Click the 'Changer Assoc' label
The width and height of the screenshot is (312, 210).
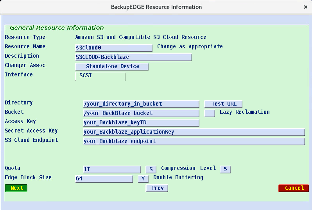pyautogui.click(x=25, y=65)
